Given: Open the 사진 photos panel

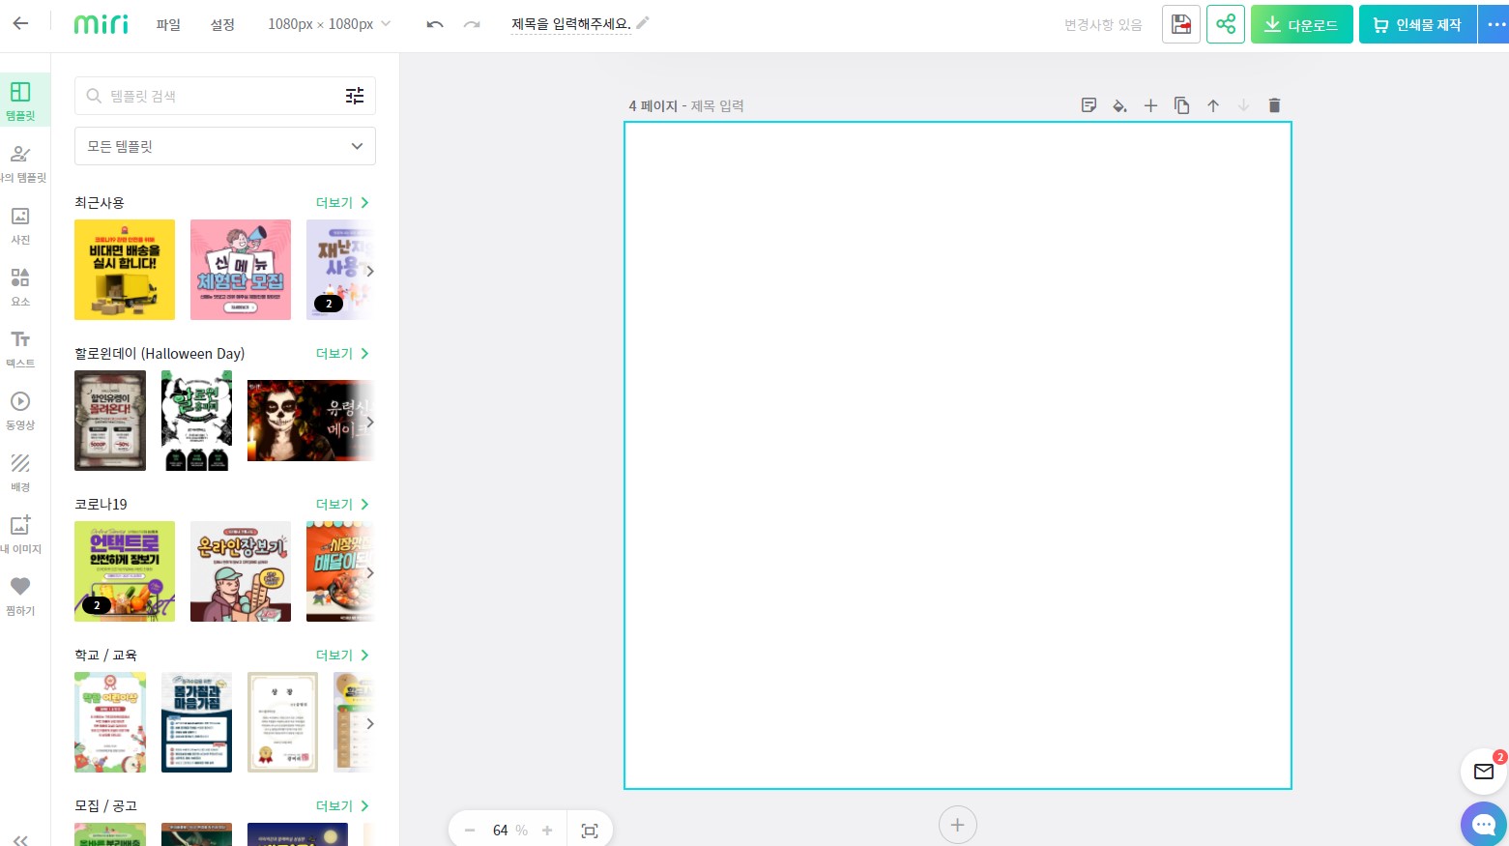Looking at the screenshot, I should pos(20,225).
